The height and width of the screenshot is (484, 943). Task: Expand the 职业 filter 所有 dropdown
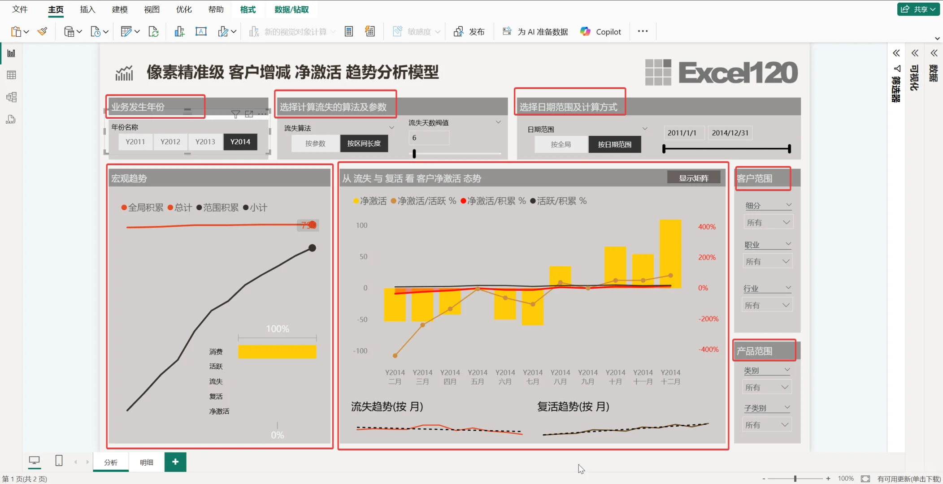pos(767,260)
